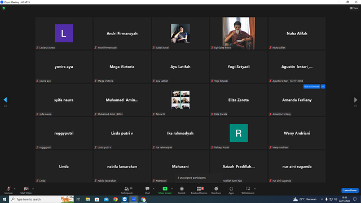Click the nabila lawarakan participant tile
The width and height of the screenshot is (361, 203).
[x=122, y=166]
